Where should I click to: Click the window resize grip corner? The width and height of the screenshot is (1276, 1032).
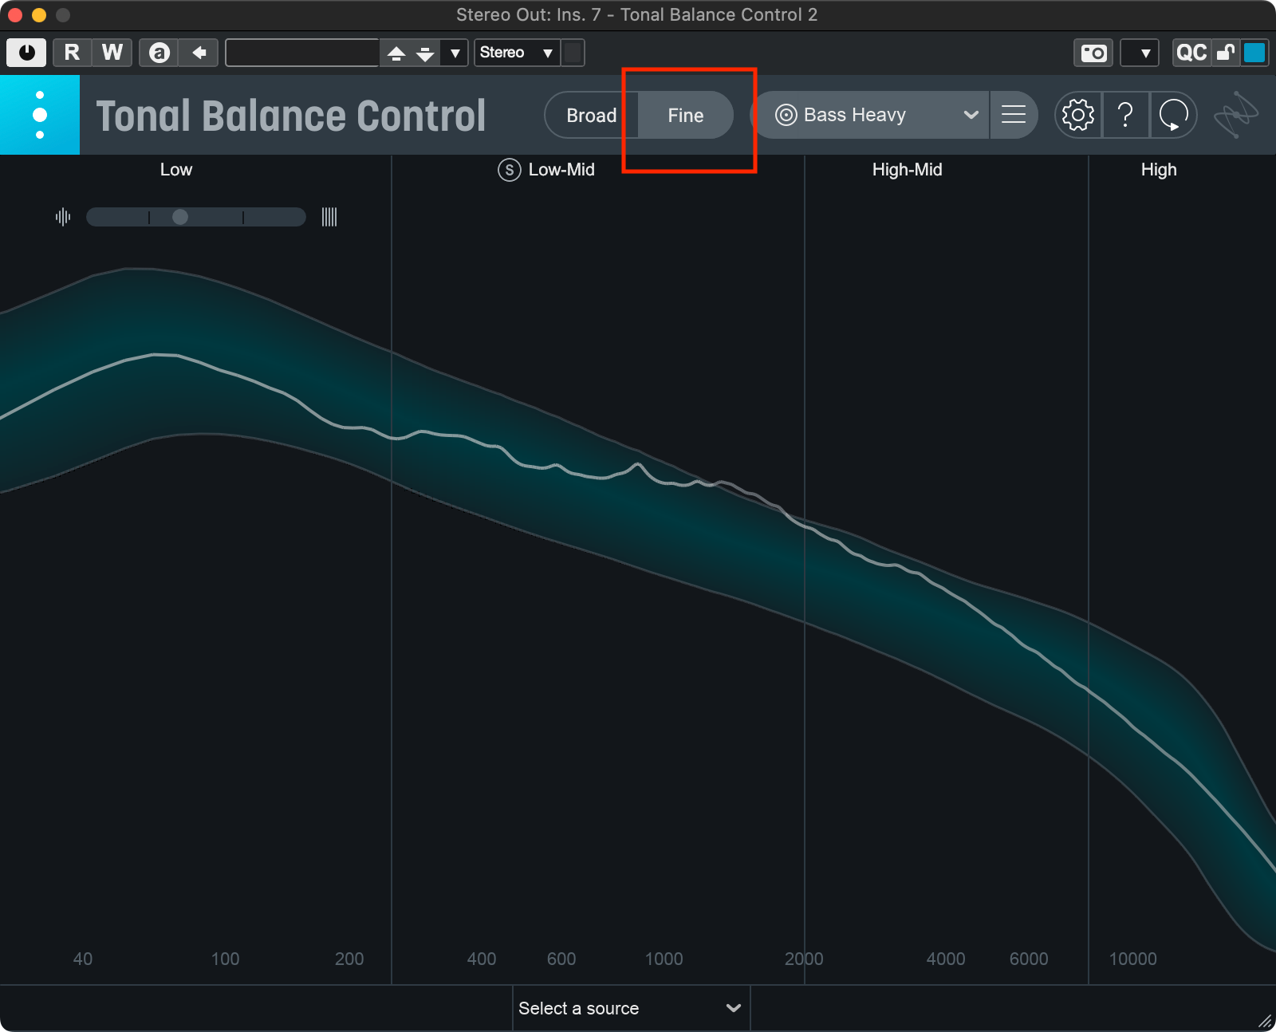coord(1265,1021)
